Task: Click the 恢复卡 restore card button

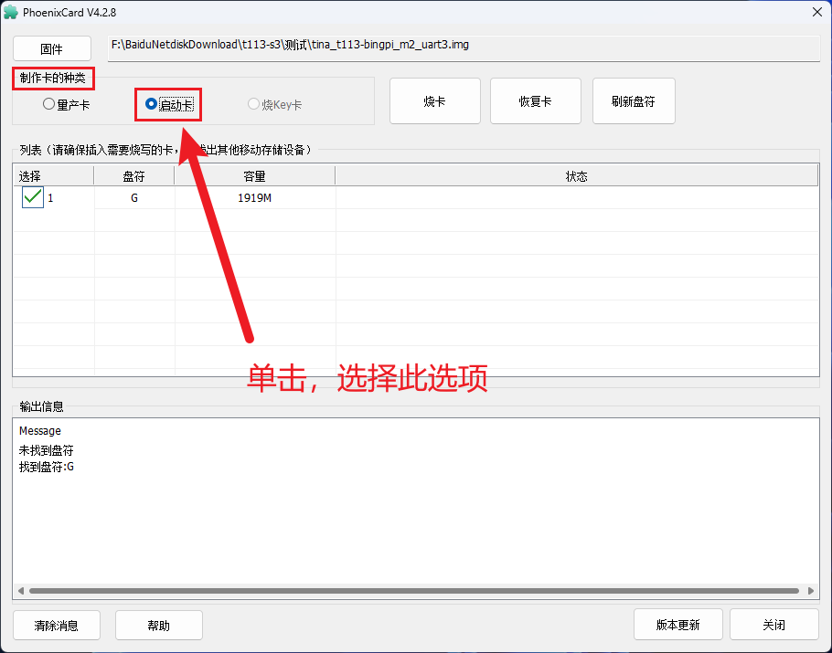Action: (536, 101)
